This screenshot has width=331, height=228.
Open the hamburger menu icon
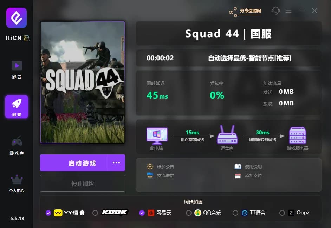pyautogui.click(x=288, y=11)
